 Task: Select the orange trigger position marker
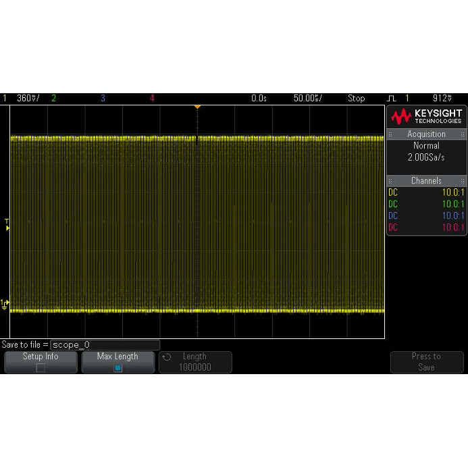click(197, 107)
